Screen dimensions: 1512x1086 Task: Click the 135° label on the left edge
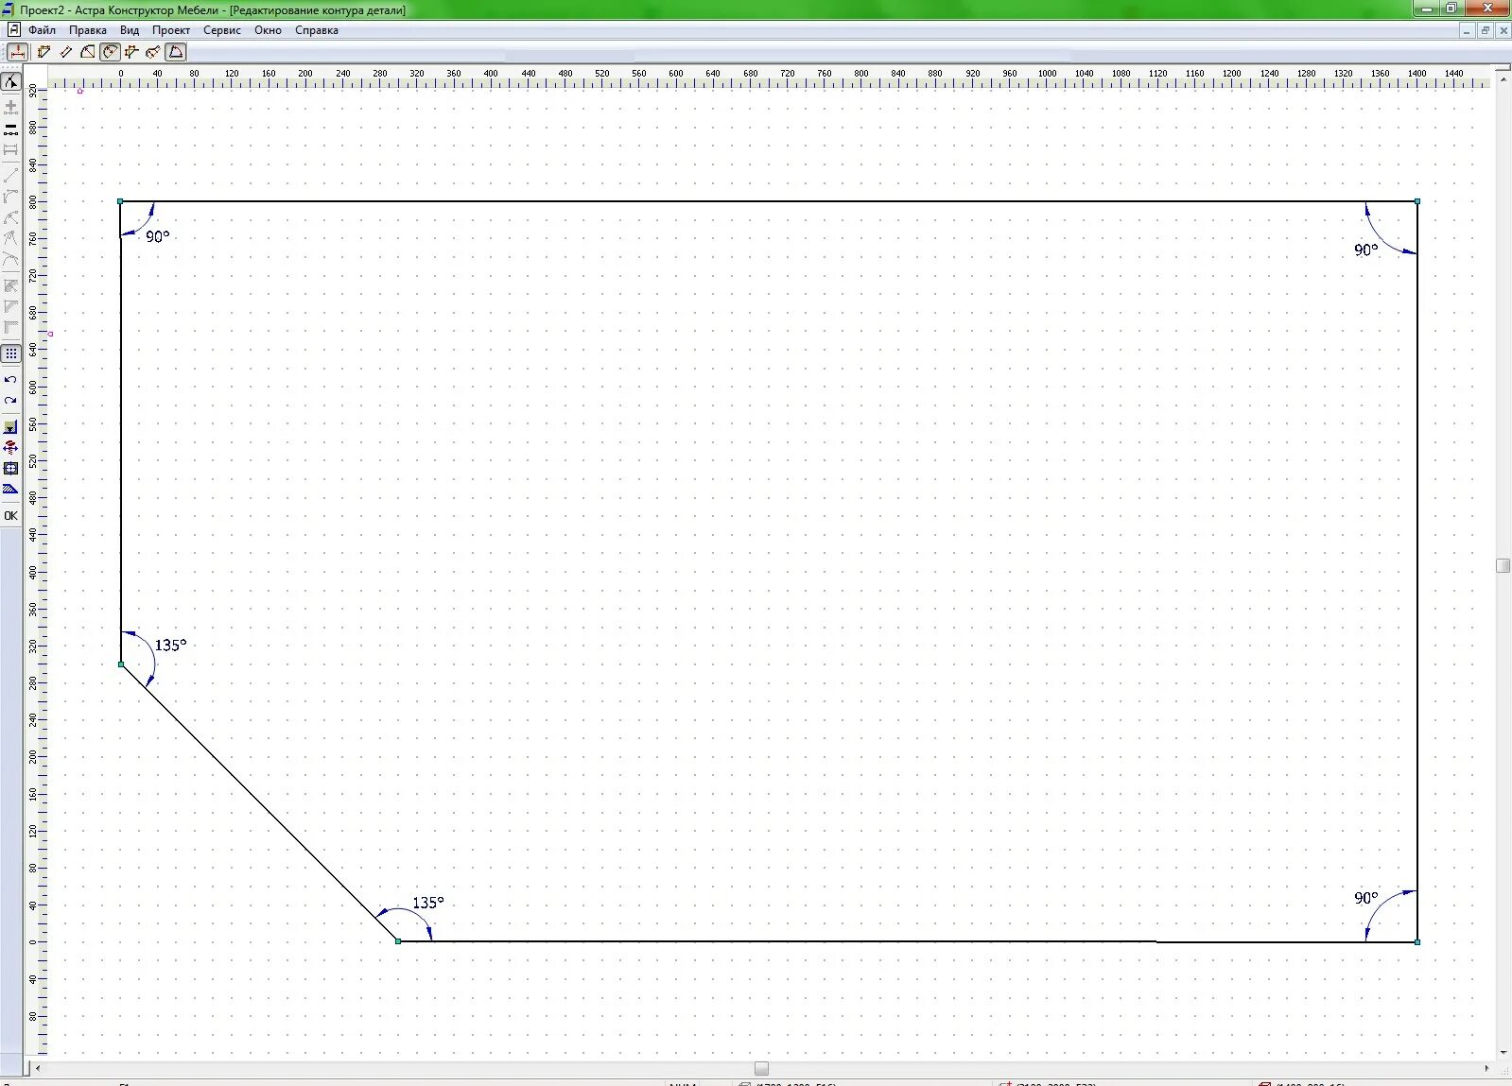coord(170,645)
